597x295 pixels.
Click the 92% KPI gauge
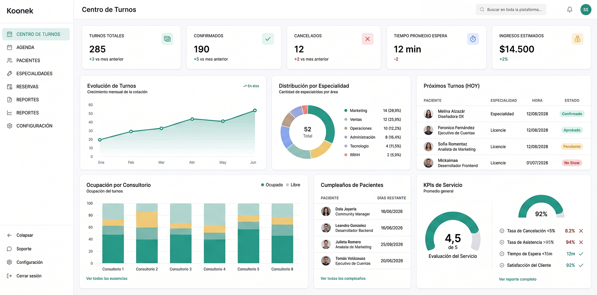click(541, 207)
